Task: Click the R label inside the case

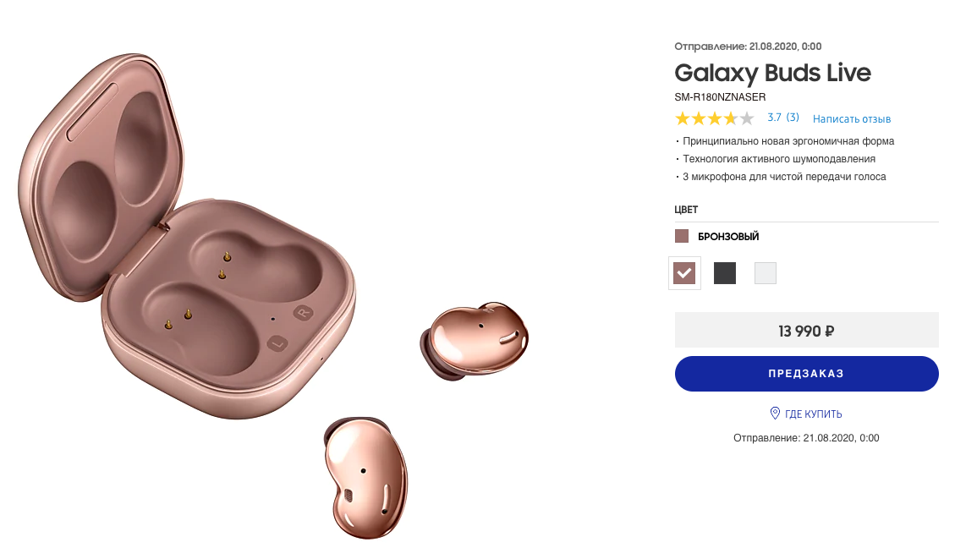Action: [304, 313]
